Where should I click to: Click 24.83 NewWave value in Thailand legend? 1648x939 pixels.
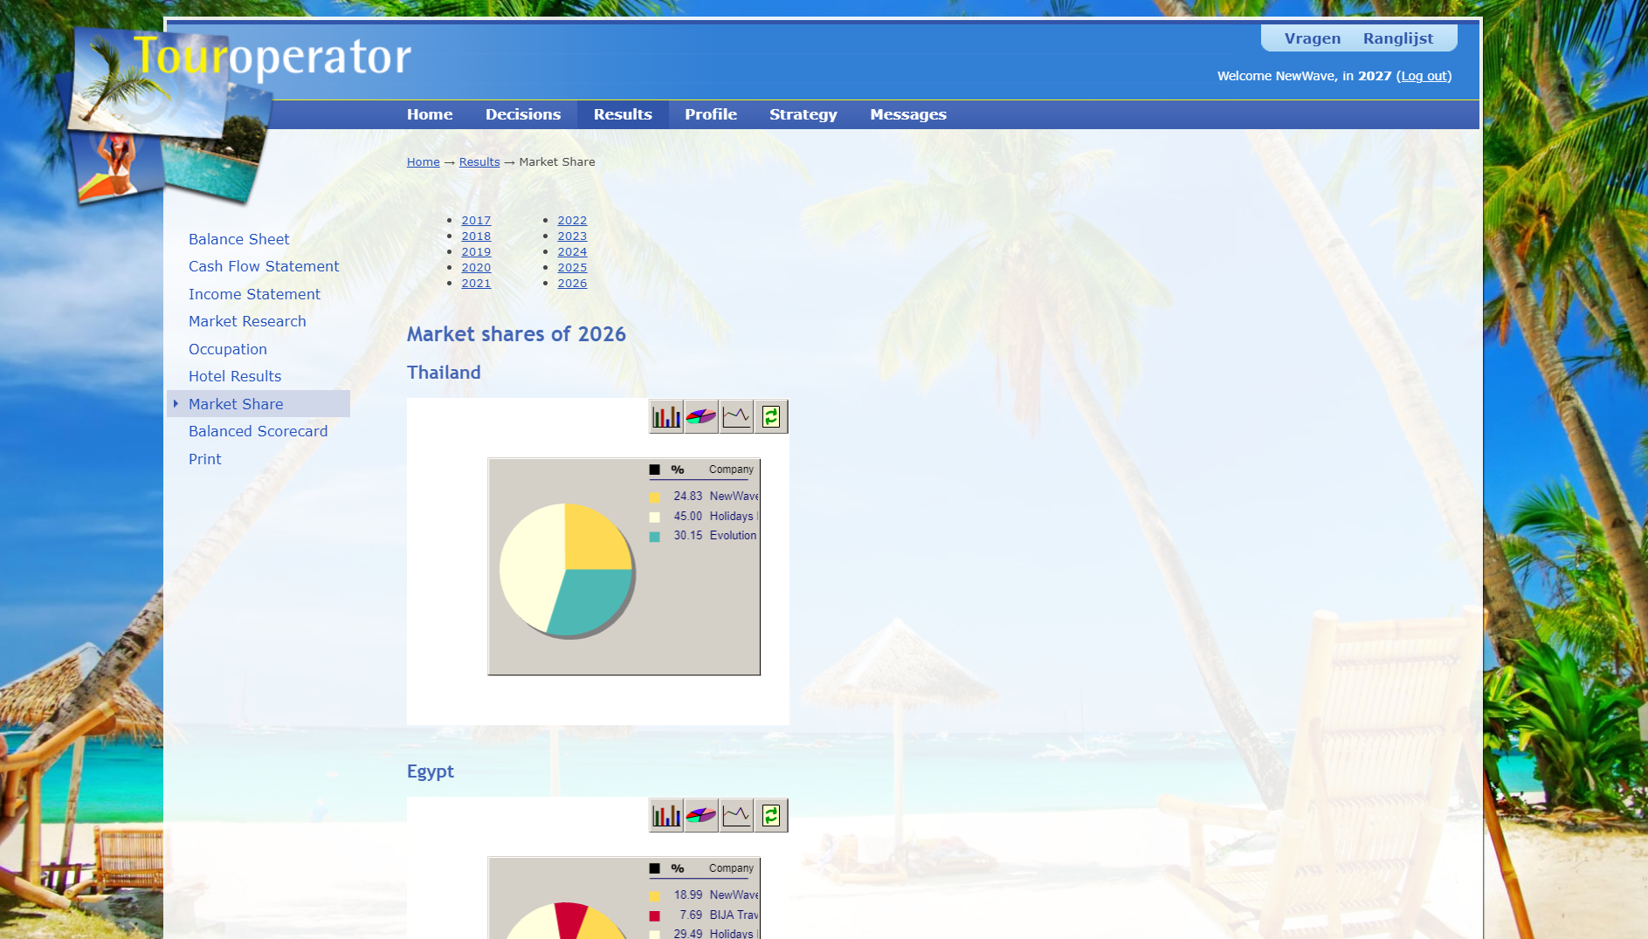pos(687,496)
